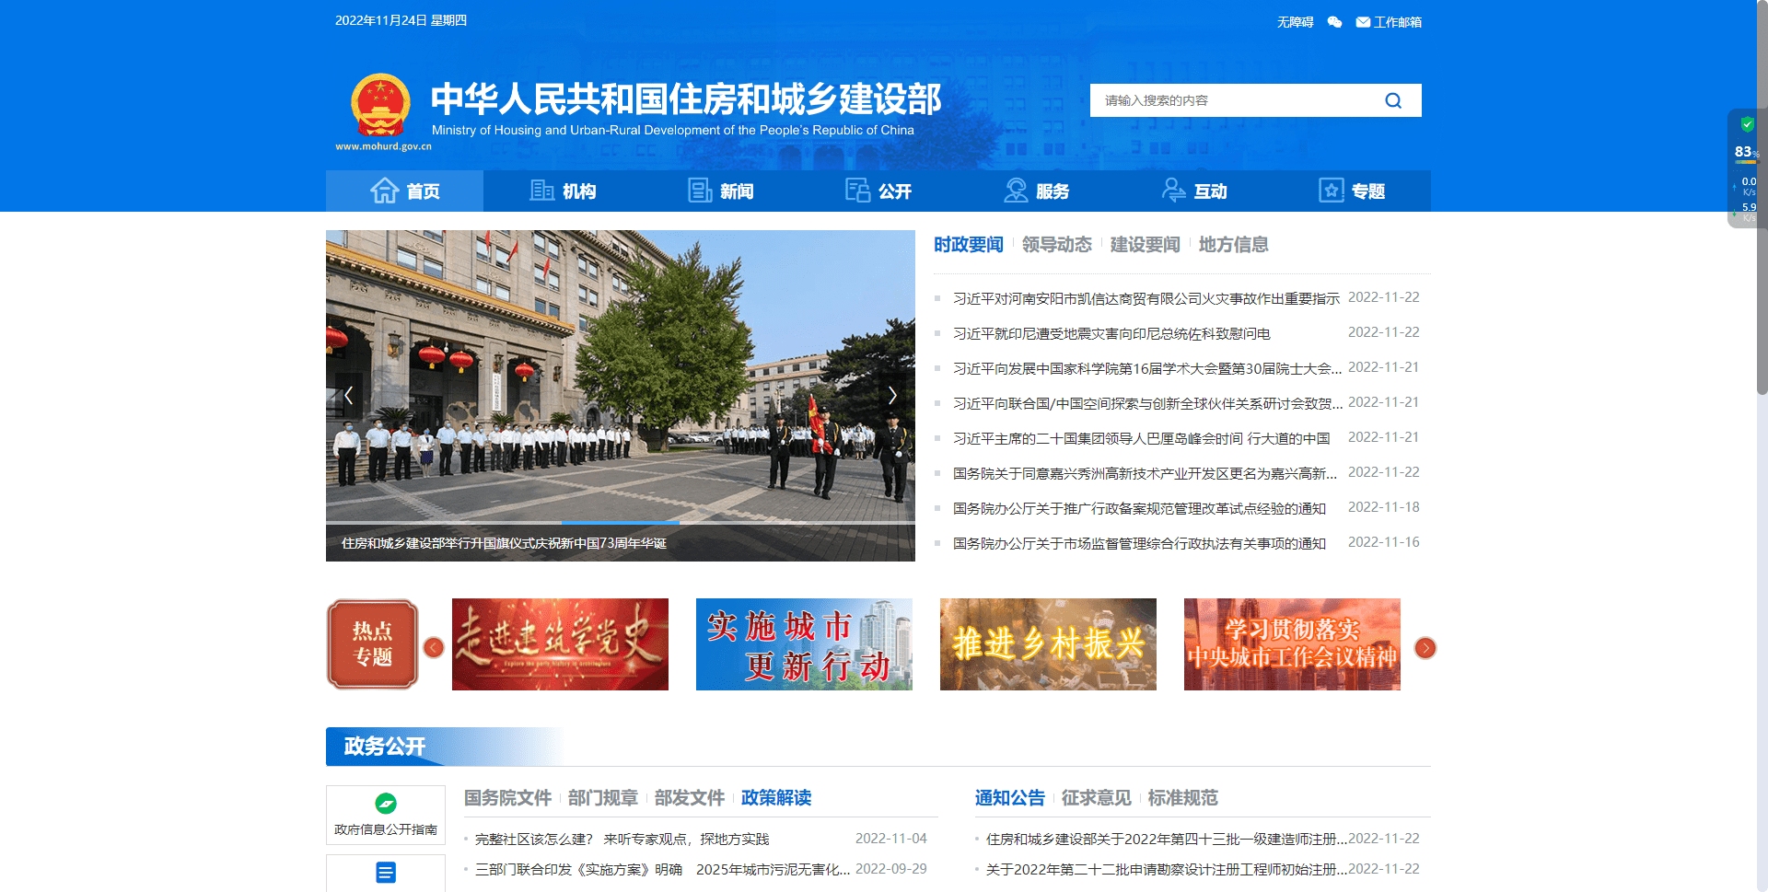Click the home icon in navigation bar
Image resolution: width=1768 pixels, height=892 pixels.
click(384, 191)
